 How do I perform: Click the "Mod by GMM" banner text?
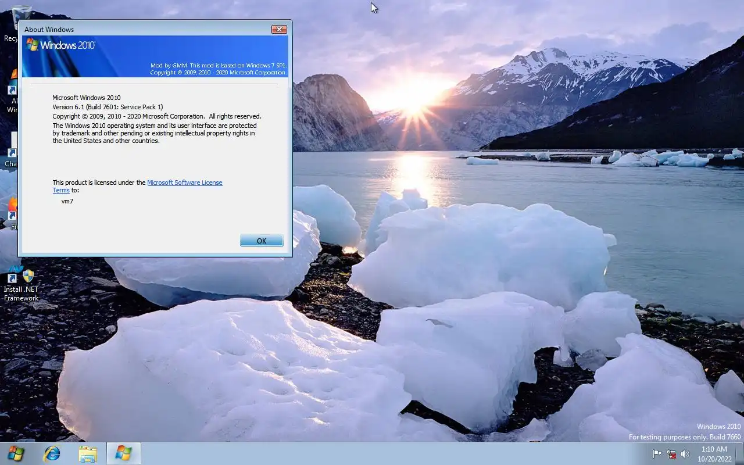tap(218, 66)
